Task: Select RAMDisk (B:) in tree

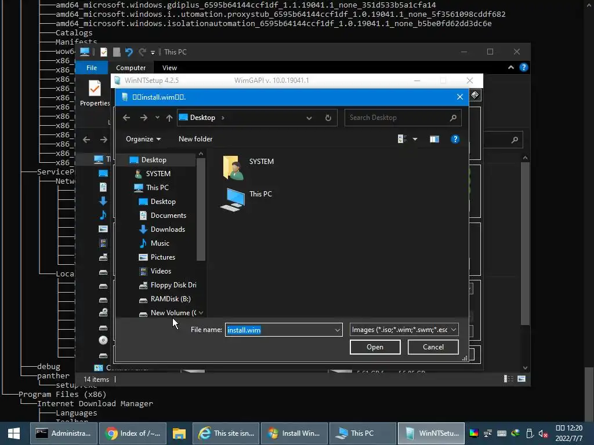Action: (x=164, y=299)
